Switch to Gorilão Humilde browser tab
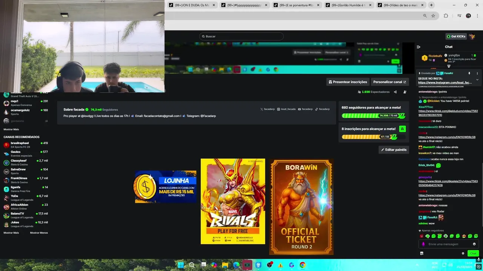This screenshot has width=483, height=271. click(349, 5)
